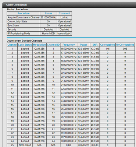Click the 279000000 Hz frequency cell

tap(69, 125)
